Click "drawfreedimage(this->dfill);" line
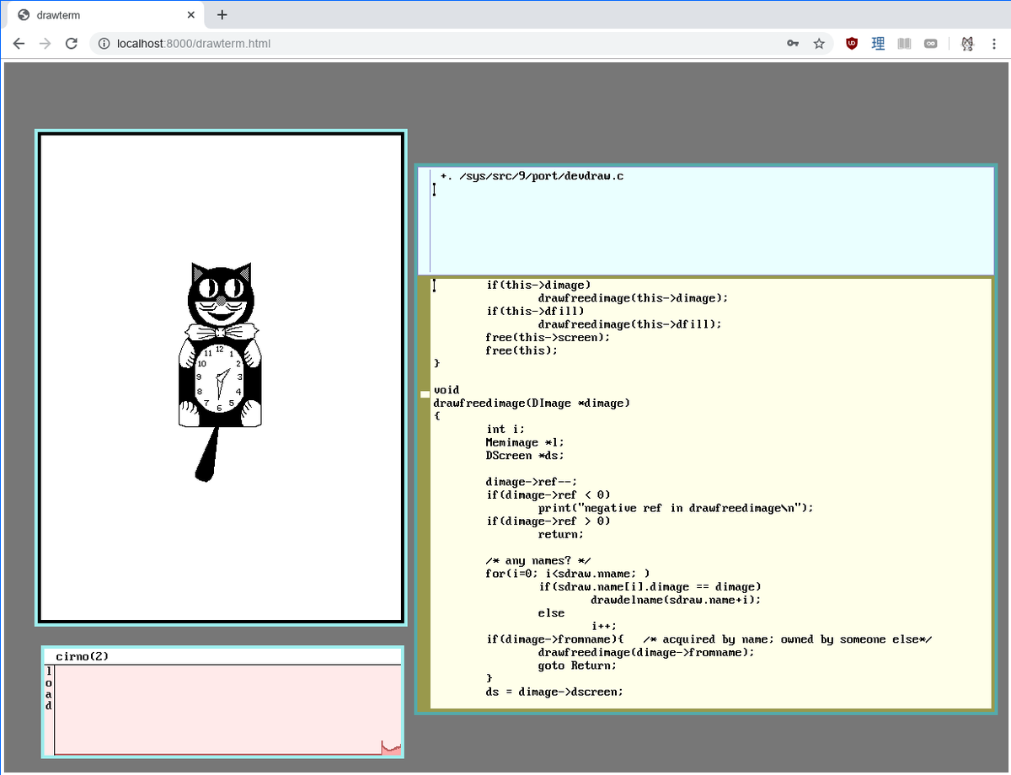Image resolution: width=1011 pixels, height=775 pixels. 630,324
